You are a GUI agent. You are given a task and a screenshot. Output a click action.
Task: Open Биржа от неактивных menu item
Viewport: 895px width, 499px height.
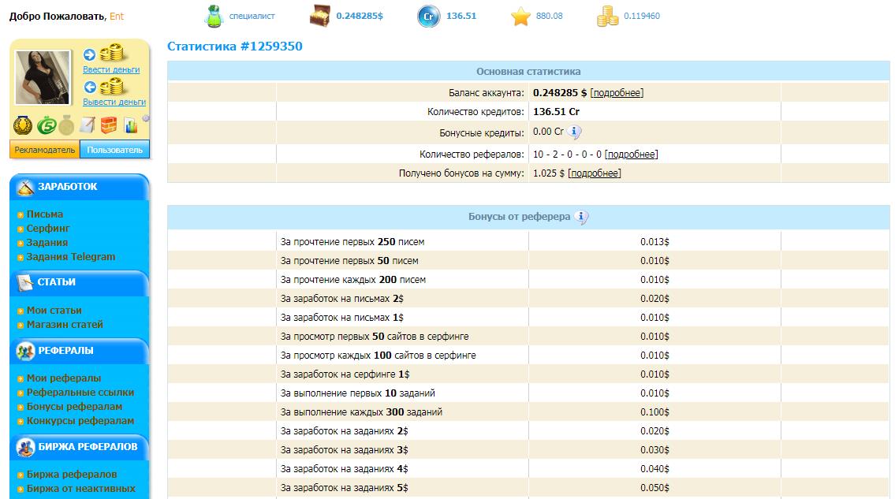click(81, 489)
